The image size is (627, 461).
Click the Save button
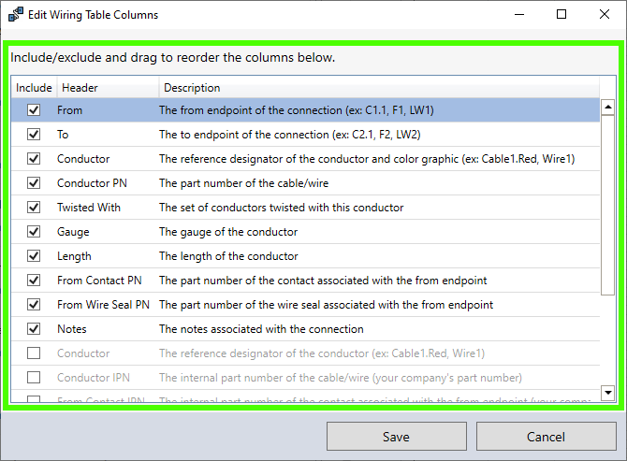click(x=396, y=437)
